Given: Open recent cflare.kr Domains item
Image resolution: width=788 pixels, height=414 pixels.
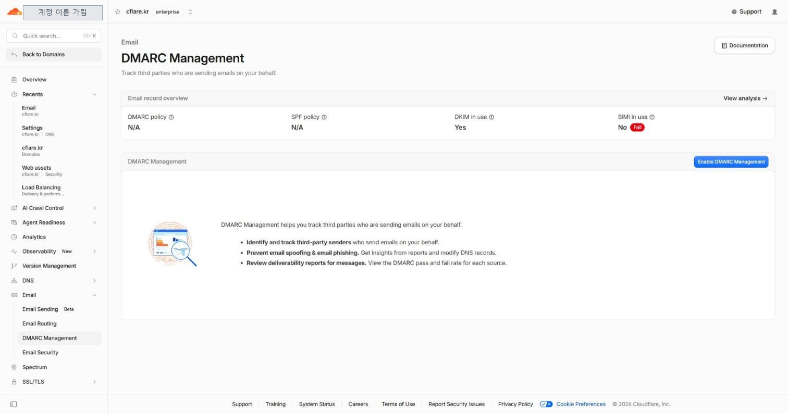Looking at the screenshot, I should coord(59,151).
